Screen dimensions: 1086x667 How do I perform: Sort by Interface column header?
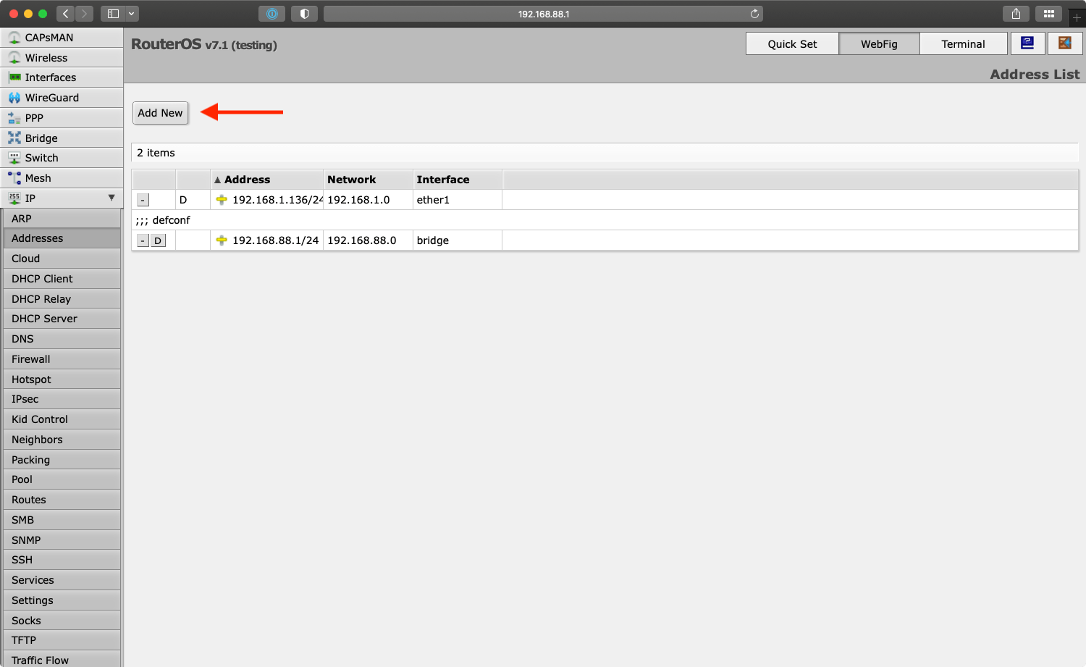click(458, 180)
